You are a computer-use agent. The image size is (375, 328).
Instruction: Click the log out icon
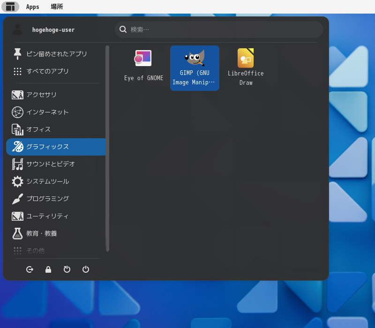(x=30, y=269)
